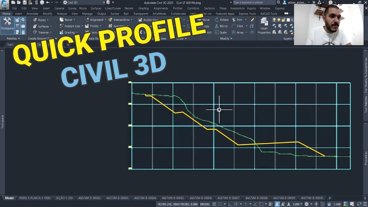
Task: Click the Redo arrow icon
Action: [56, 2]
